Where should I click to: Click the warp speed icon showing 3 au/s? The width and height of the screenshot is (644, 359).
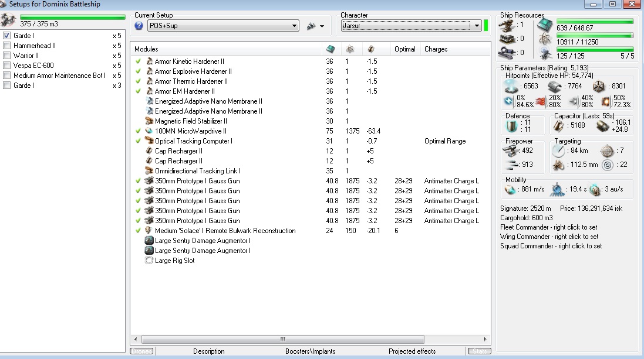coord(594,189)
